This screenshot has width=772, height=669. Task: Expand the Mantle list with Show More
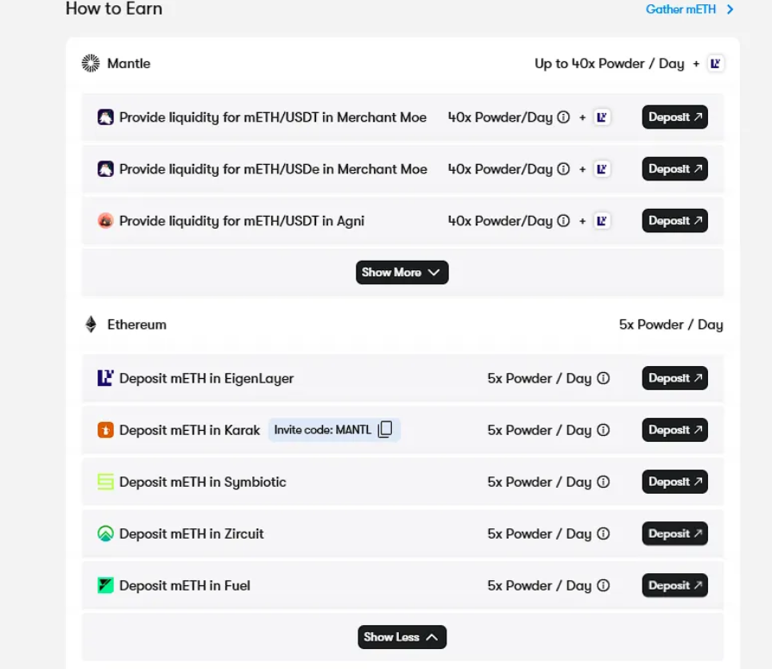coord(402,272)
